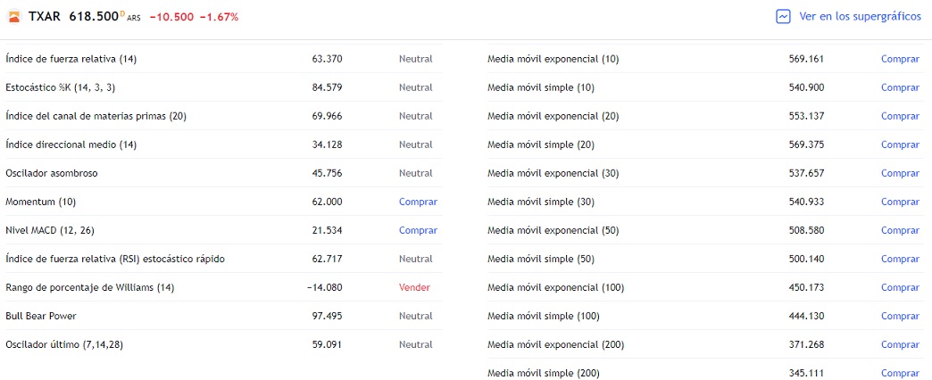Click Neutral rating for Índice direccional medio
This screenshot has width=932, height=380.
(x=415, y=145)
